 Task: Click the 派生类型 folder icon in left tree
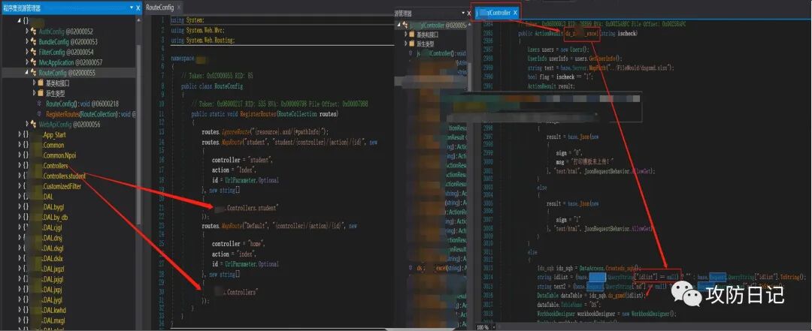41,94
